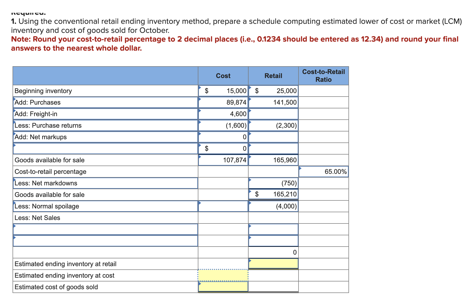Click the marker on Less: Net markdowns retail cell
Image resolution: width=472 pixels, height=300 pixels.
[x=250, y=180]
